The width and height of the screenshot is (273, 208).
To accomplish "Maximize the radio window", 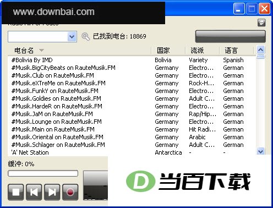I will (252, 9).
